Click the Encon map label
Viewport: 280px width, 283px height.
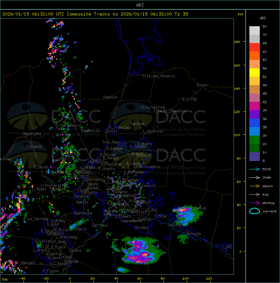tap(202, 85)
